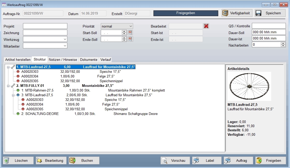Screen dimensions: 290x168
Task: Click the Freigegeben status bar
Action: tap(186, 13)
